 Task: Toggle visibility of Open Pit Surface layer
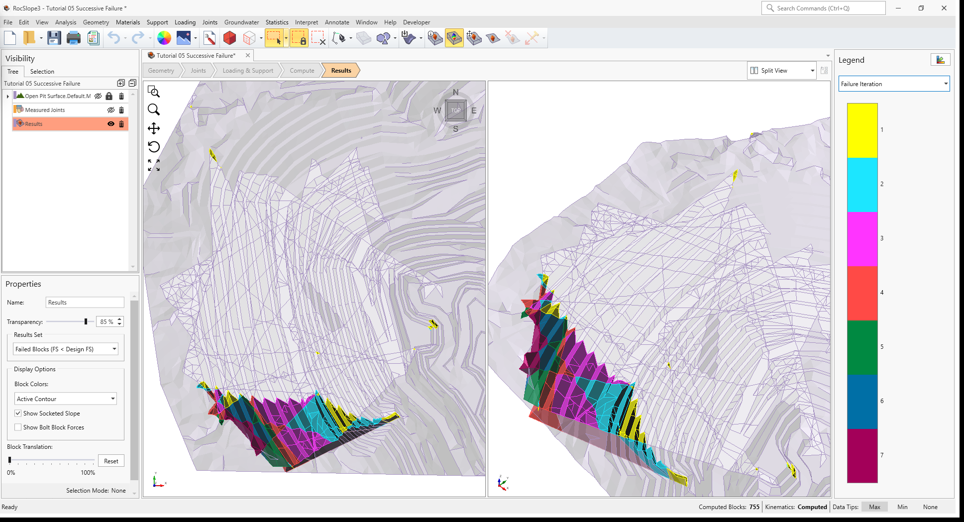point(98,96)
